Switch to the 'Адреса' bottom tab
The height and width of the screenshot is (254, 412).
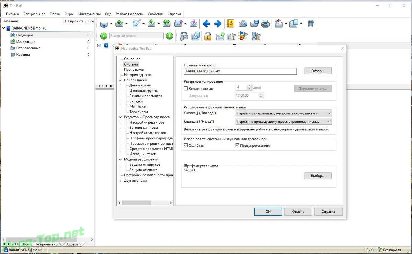click(72, 244)
